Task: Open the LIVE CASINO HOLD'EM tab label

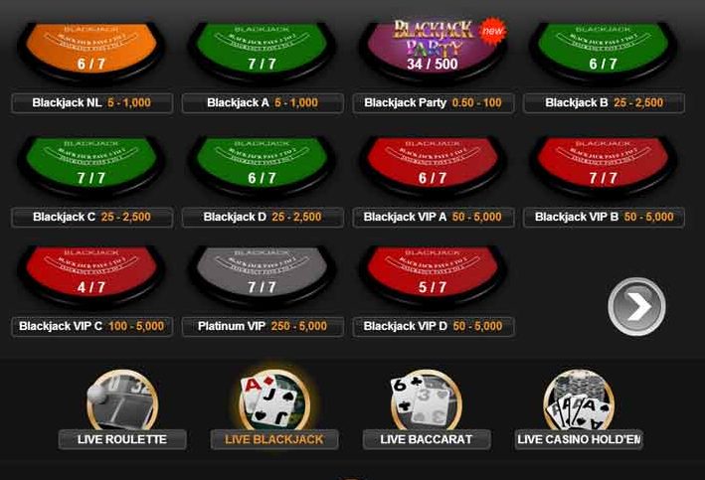Action: click(579, 439)
